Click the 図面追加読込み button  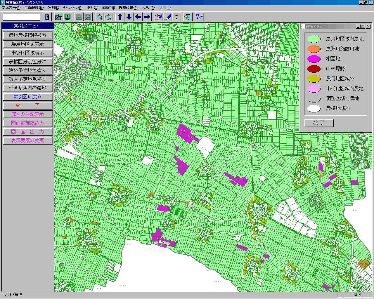[28, 123]
